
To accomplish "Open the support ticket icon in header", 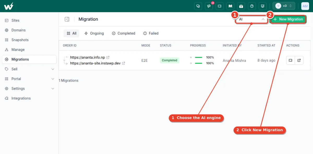I will (x=220, y=6).
